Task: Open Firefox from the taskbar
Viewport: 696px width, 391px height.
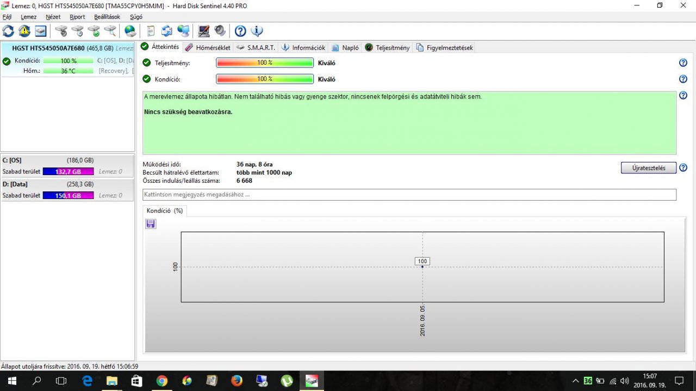Action: [237, 381]
